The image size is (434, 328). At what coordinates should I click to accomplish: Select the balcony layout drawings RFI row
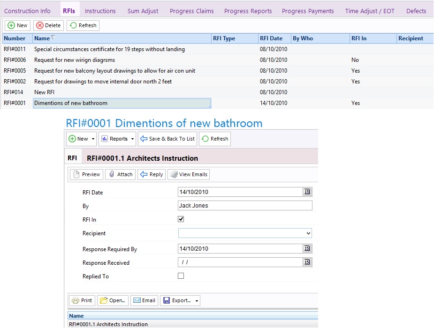click(218, 71)
